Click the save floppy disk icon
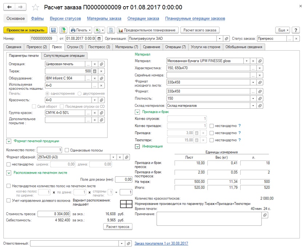Viewport: 302px width, 249px height. tap(53, 30)
